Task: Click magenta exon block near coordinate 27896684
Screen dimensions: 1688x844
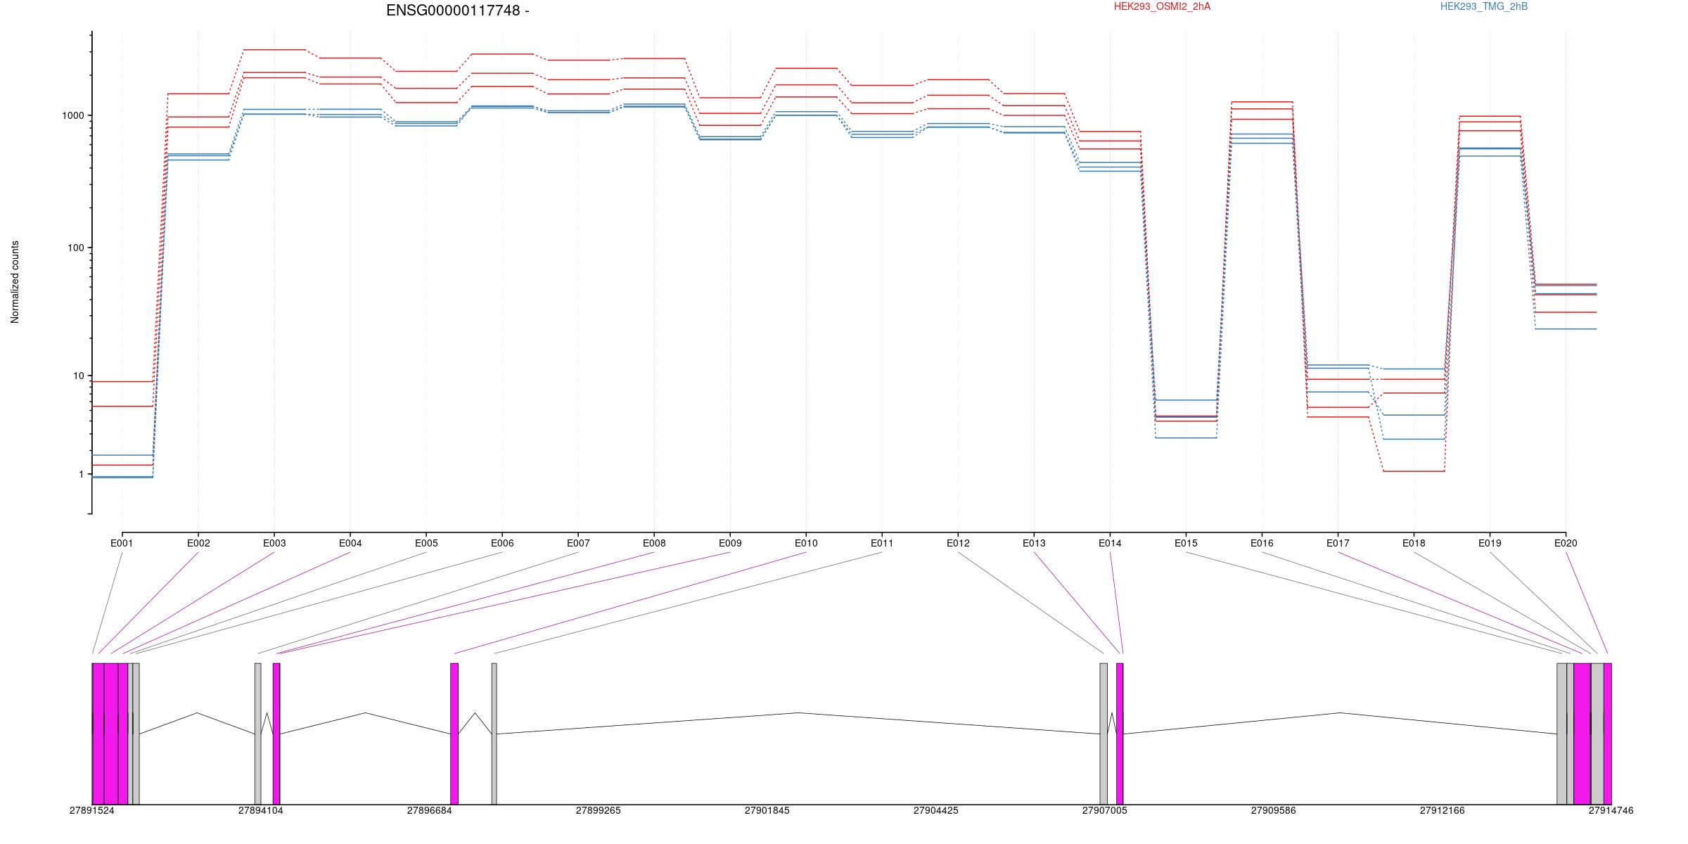Action: tap(454, 734)
